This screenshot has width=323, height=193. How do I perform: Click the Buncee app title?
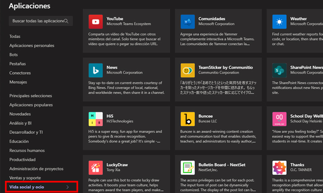[x=206, y=116]
